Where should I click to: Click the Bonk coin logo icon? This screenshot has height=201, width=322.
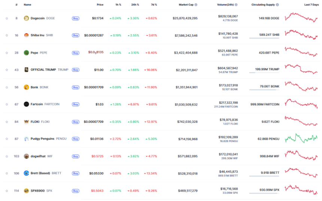pyautogui.click(x=26, y=87)
